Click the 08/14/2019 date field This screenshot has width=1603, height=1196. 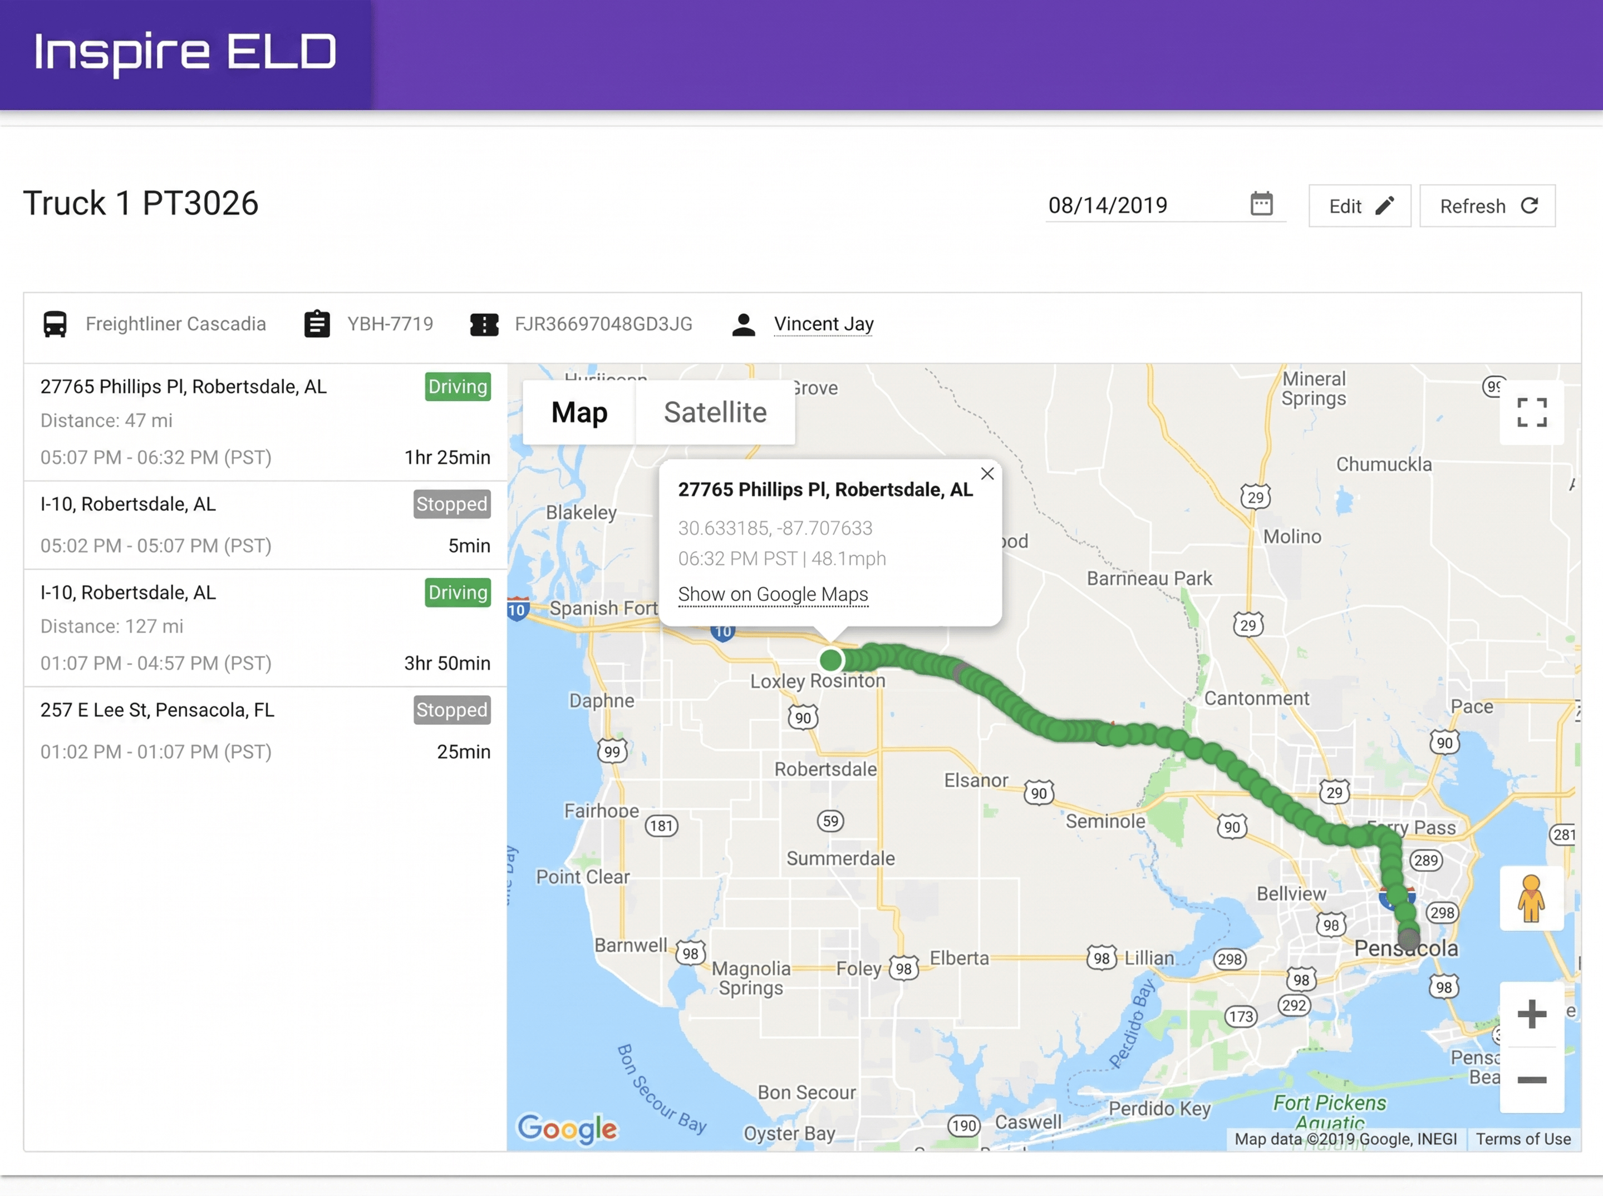tap(1165, 205)
